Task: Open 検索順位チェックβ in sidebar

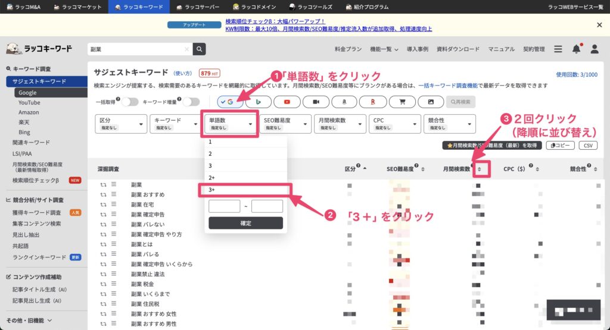Action: coord(35,180)
